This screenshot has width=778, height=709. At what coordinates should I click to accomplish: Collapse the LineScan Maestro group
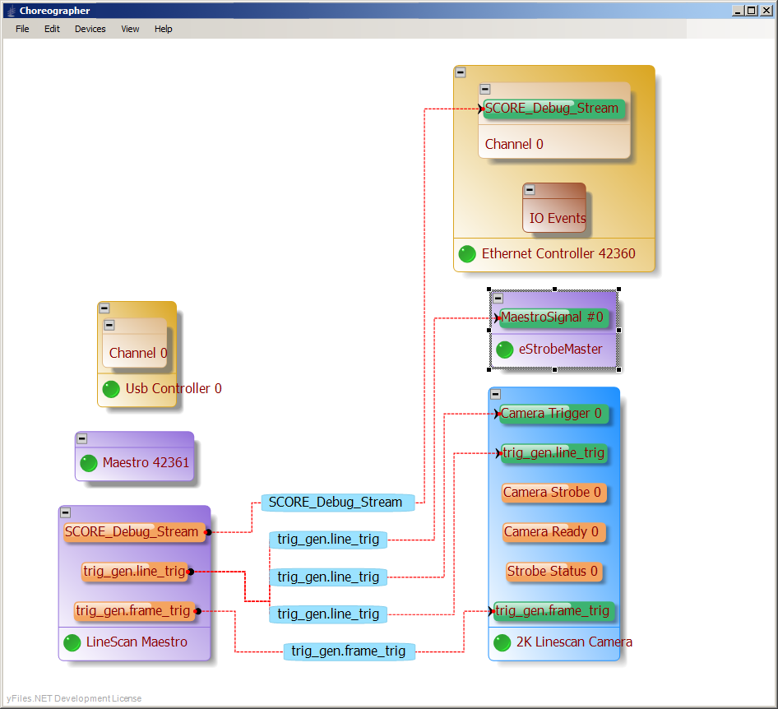(66, 512)
